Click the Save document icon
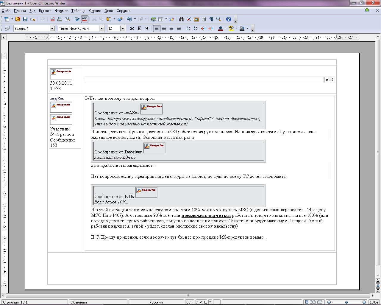This screenshot has width=381, height=305. tap(25, 19)
